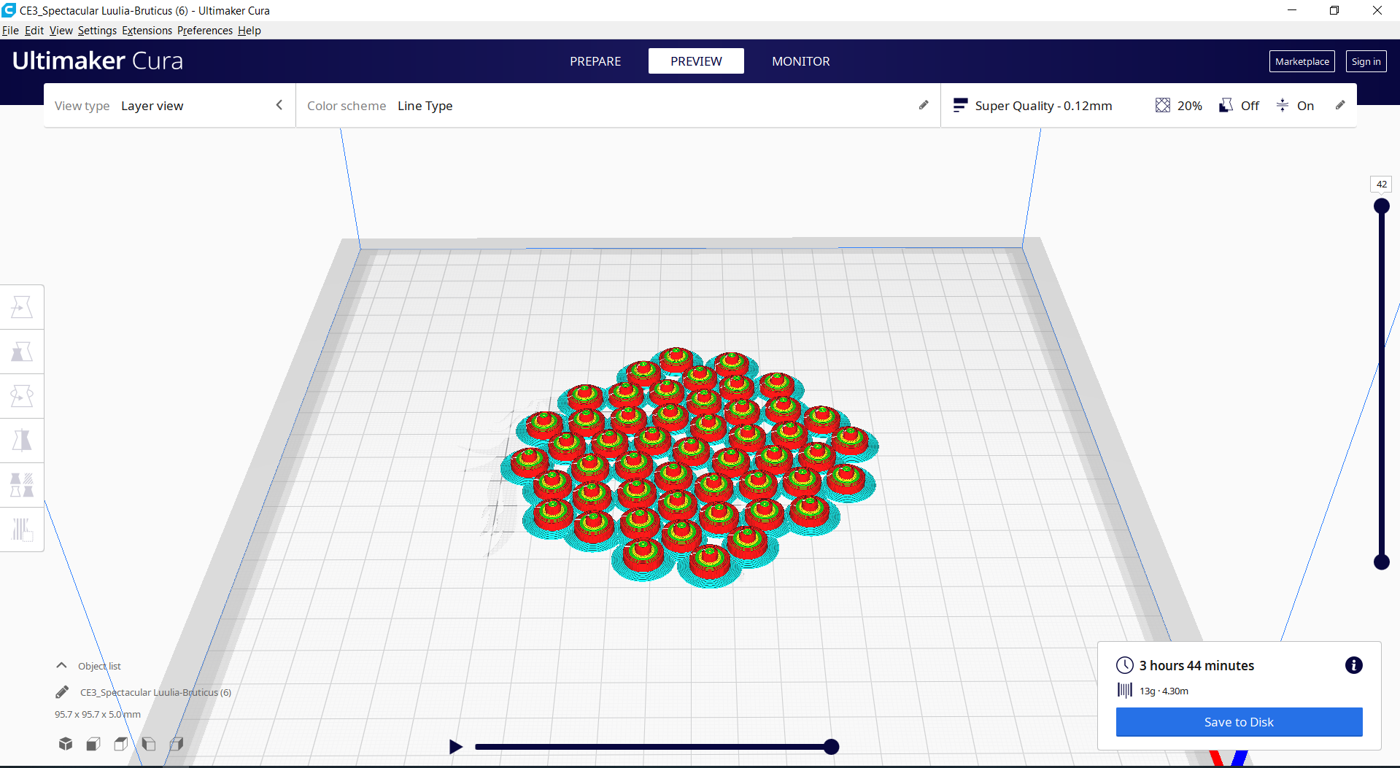Open Per Model Settings tool
1400x768 pixels.
point(22,484)
